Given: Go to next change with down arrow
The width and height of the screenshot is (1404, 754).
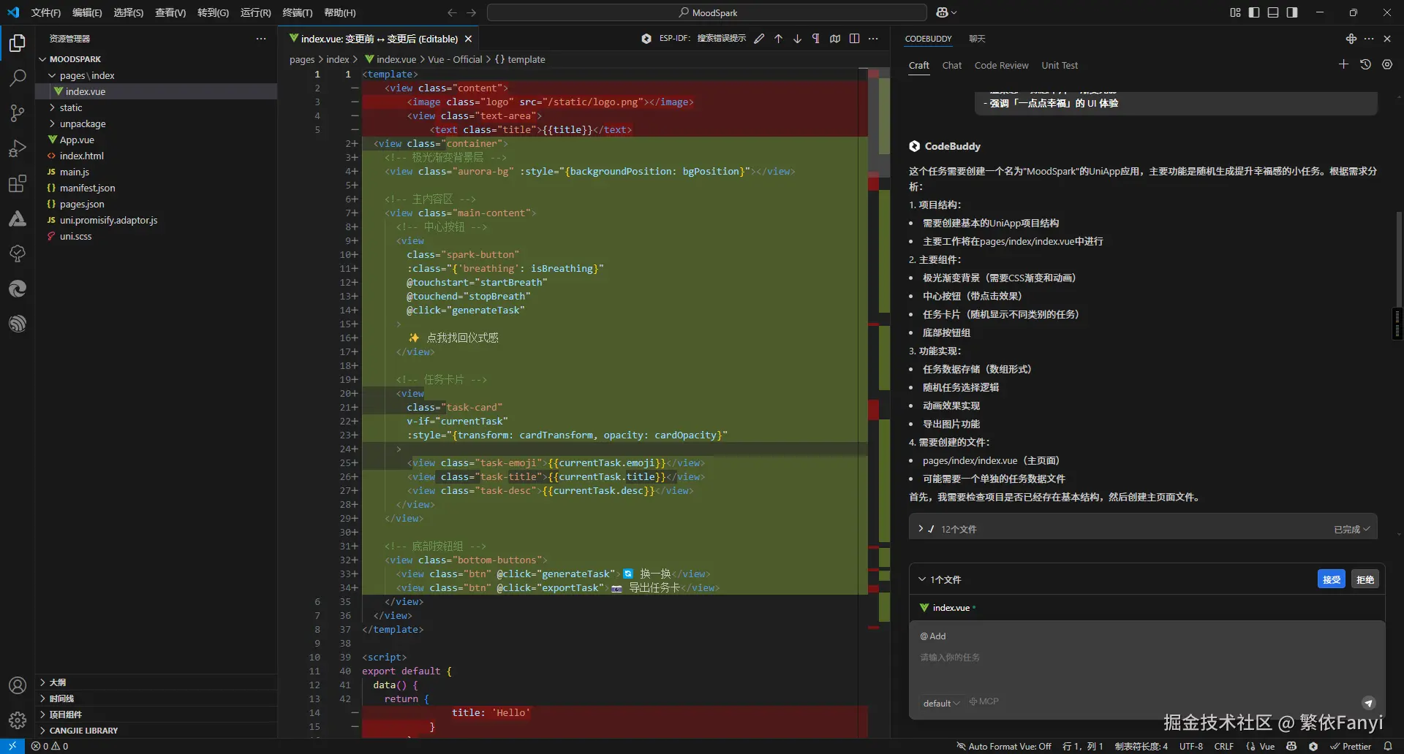Looking at the screenshot, I should coord(797,39).
